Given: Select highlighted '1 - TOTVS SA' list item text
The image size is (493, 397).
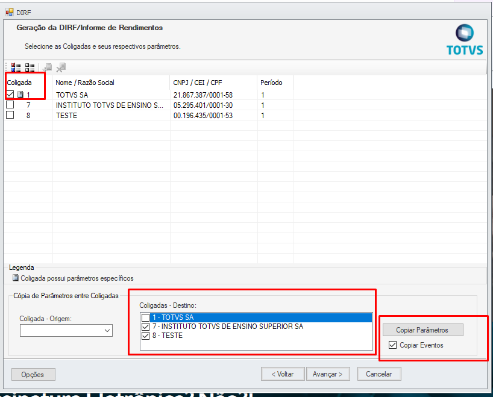Looking at the screenshot, I should 173,317.
